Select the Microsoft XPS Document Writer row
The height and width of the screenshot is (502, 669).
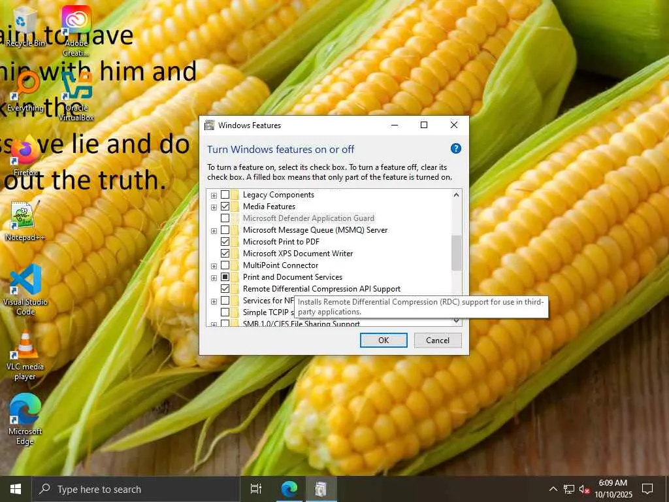(x=298, y=254)
